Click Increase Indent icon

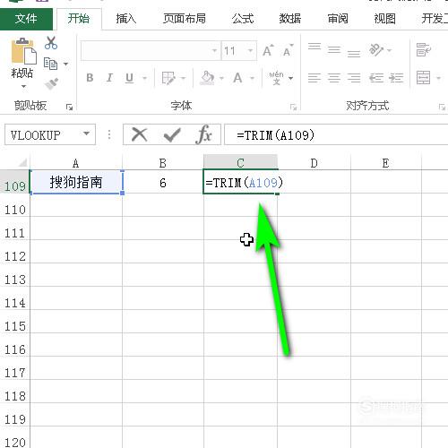click(396, 78)
